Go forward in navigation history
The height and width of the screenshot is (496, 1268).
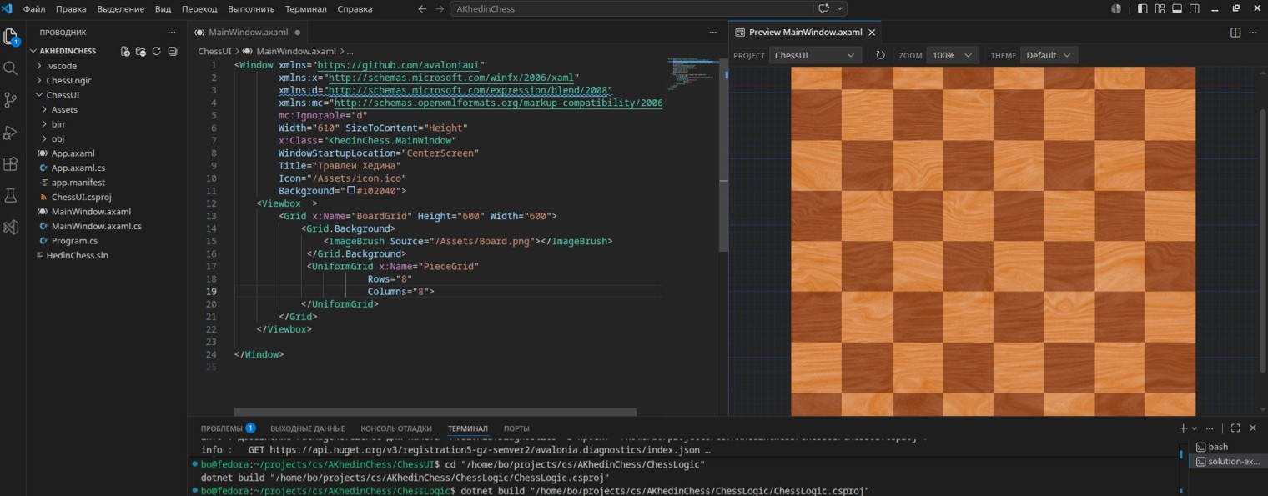[x=440, y=8]
